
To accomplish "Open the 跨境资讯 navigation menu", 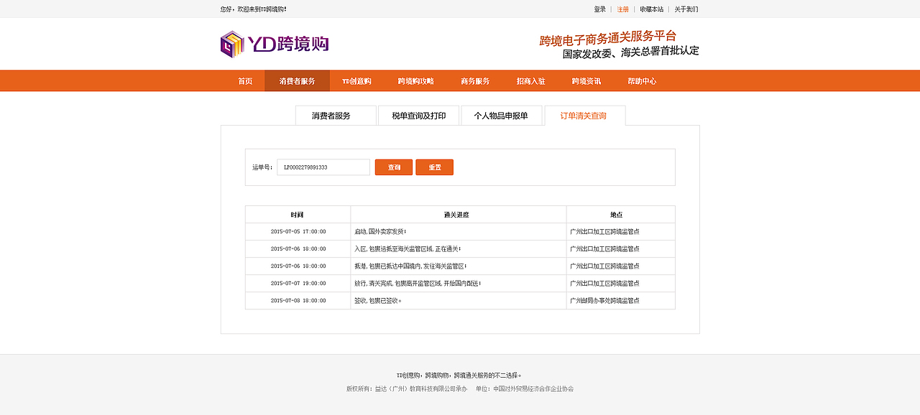I will point(586,80).
